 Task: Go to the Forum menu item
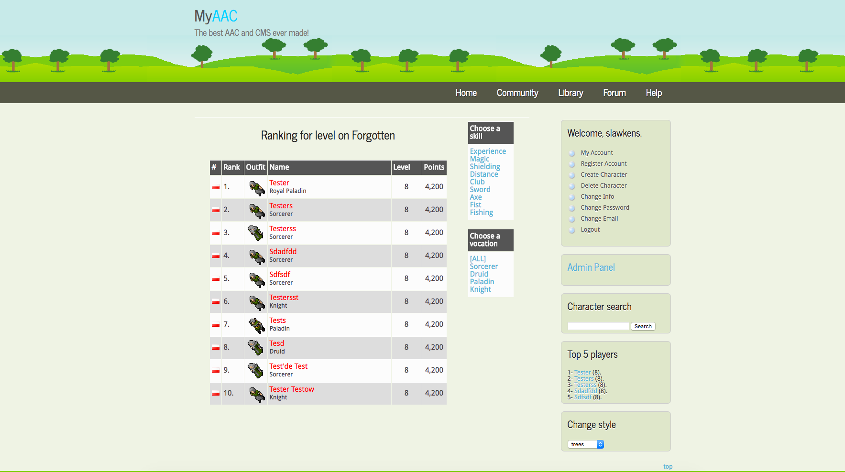(x=614, y=93)
